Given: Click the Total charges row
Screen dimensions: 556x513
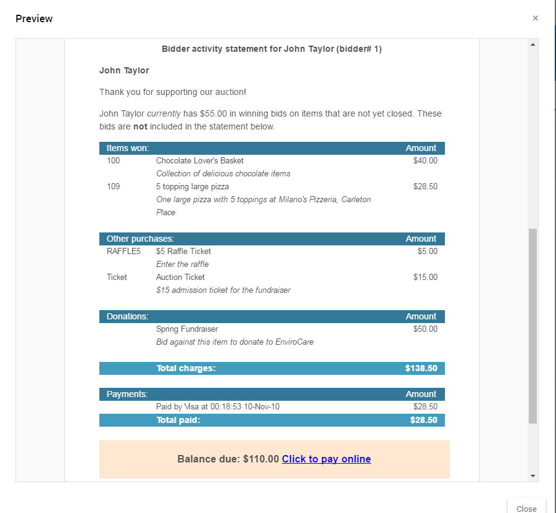Looking at the screenshot, I should [272, 368].
